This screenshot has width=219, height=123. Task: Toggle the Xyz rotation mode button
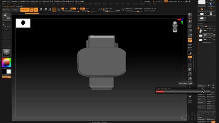click(190, 57)
